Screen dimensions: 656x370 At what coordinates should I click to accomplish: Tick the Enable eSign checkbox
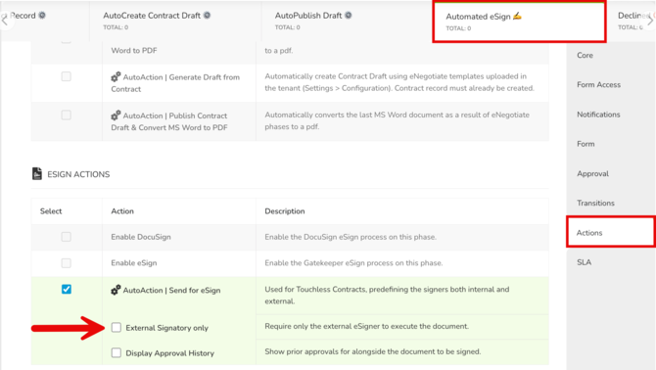[67, 263]
